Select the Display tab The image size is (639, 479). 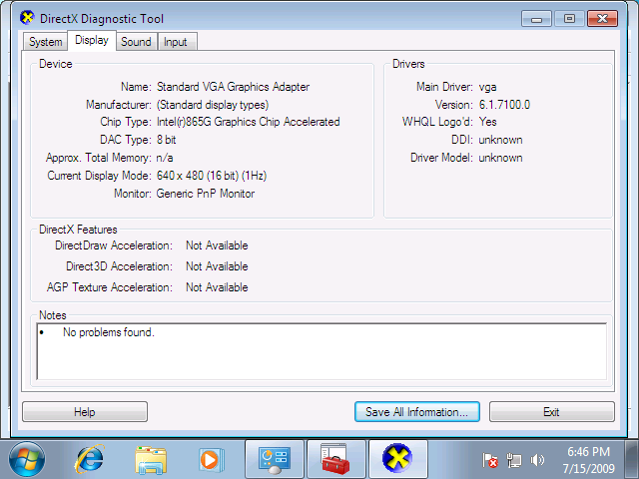point(91,41)
